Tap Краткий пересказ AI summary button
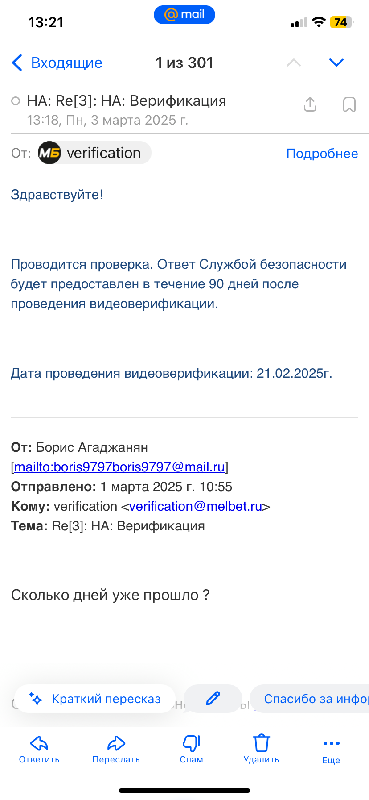369x800 pixels. (x=95, y=699)
